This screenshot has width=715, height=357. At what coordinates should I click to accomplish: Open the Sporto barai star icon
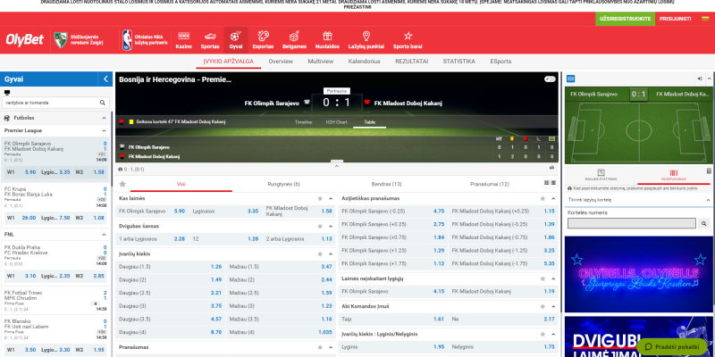click(x=408, y=36)
